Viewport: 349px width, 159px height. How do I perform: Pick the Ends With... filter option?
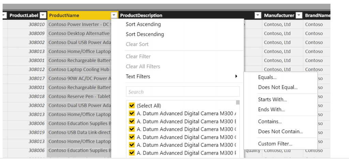click(271, 109)
